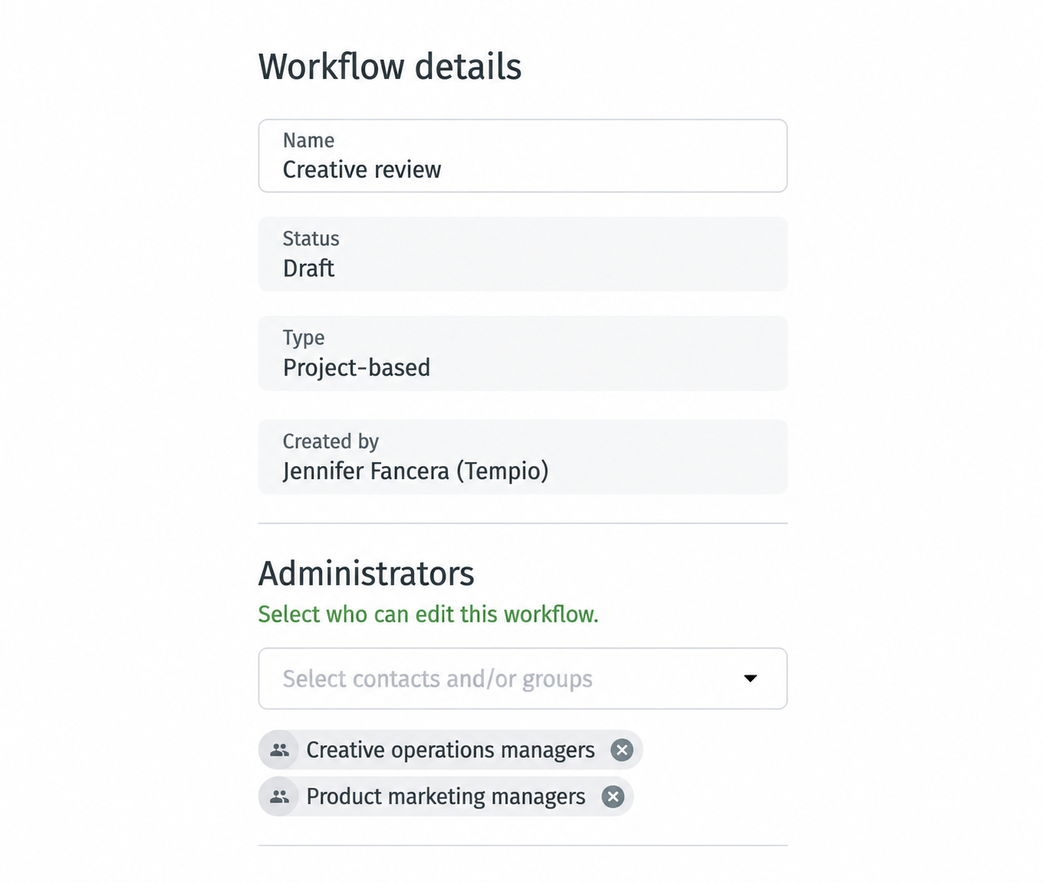Click group icon beside Creative operations managers
This screenshot has height=883, width=1043.
coord(279,750)
